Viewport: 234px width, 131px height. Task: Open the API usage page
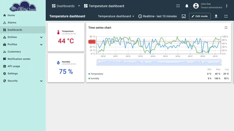click(23, 66)
